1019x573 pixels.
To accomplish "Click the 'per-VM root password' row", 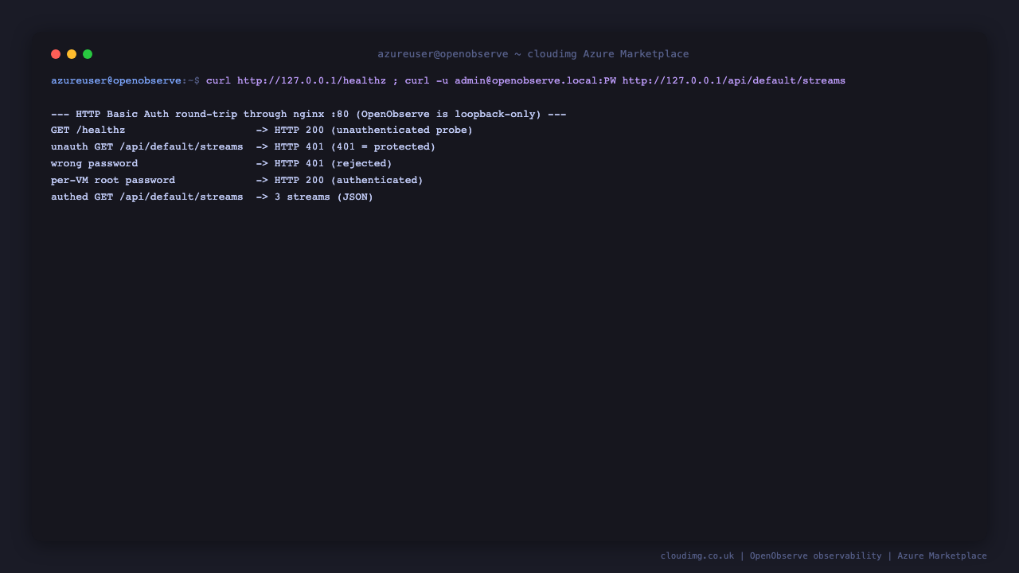I will pos(237,181).
